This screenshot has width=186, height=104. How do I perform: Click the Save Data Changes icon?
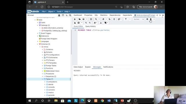tap(91, 19)
